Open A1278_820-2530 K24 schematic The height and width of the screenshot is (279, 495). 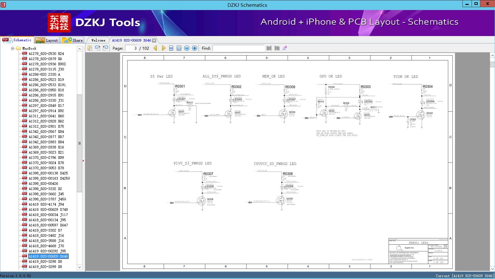click(46, 54)
